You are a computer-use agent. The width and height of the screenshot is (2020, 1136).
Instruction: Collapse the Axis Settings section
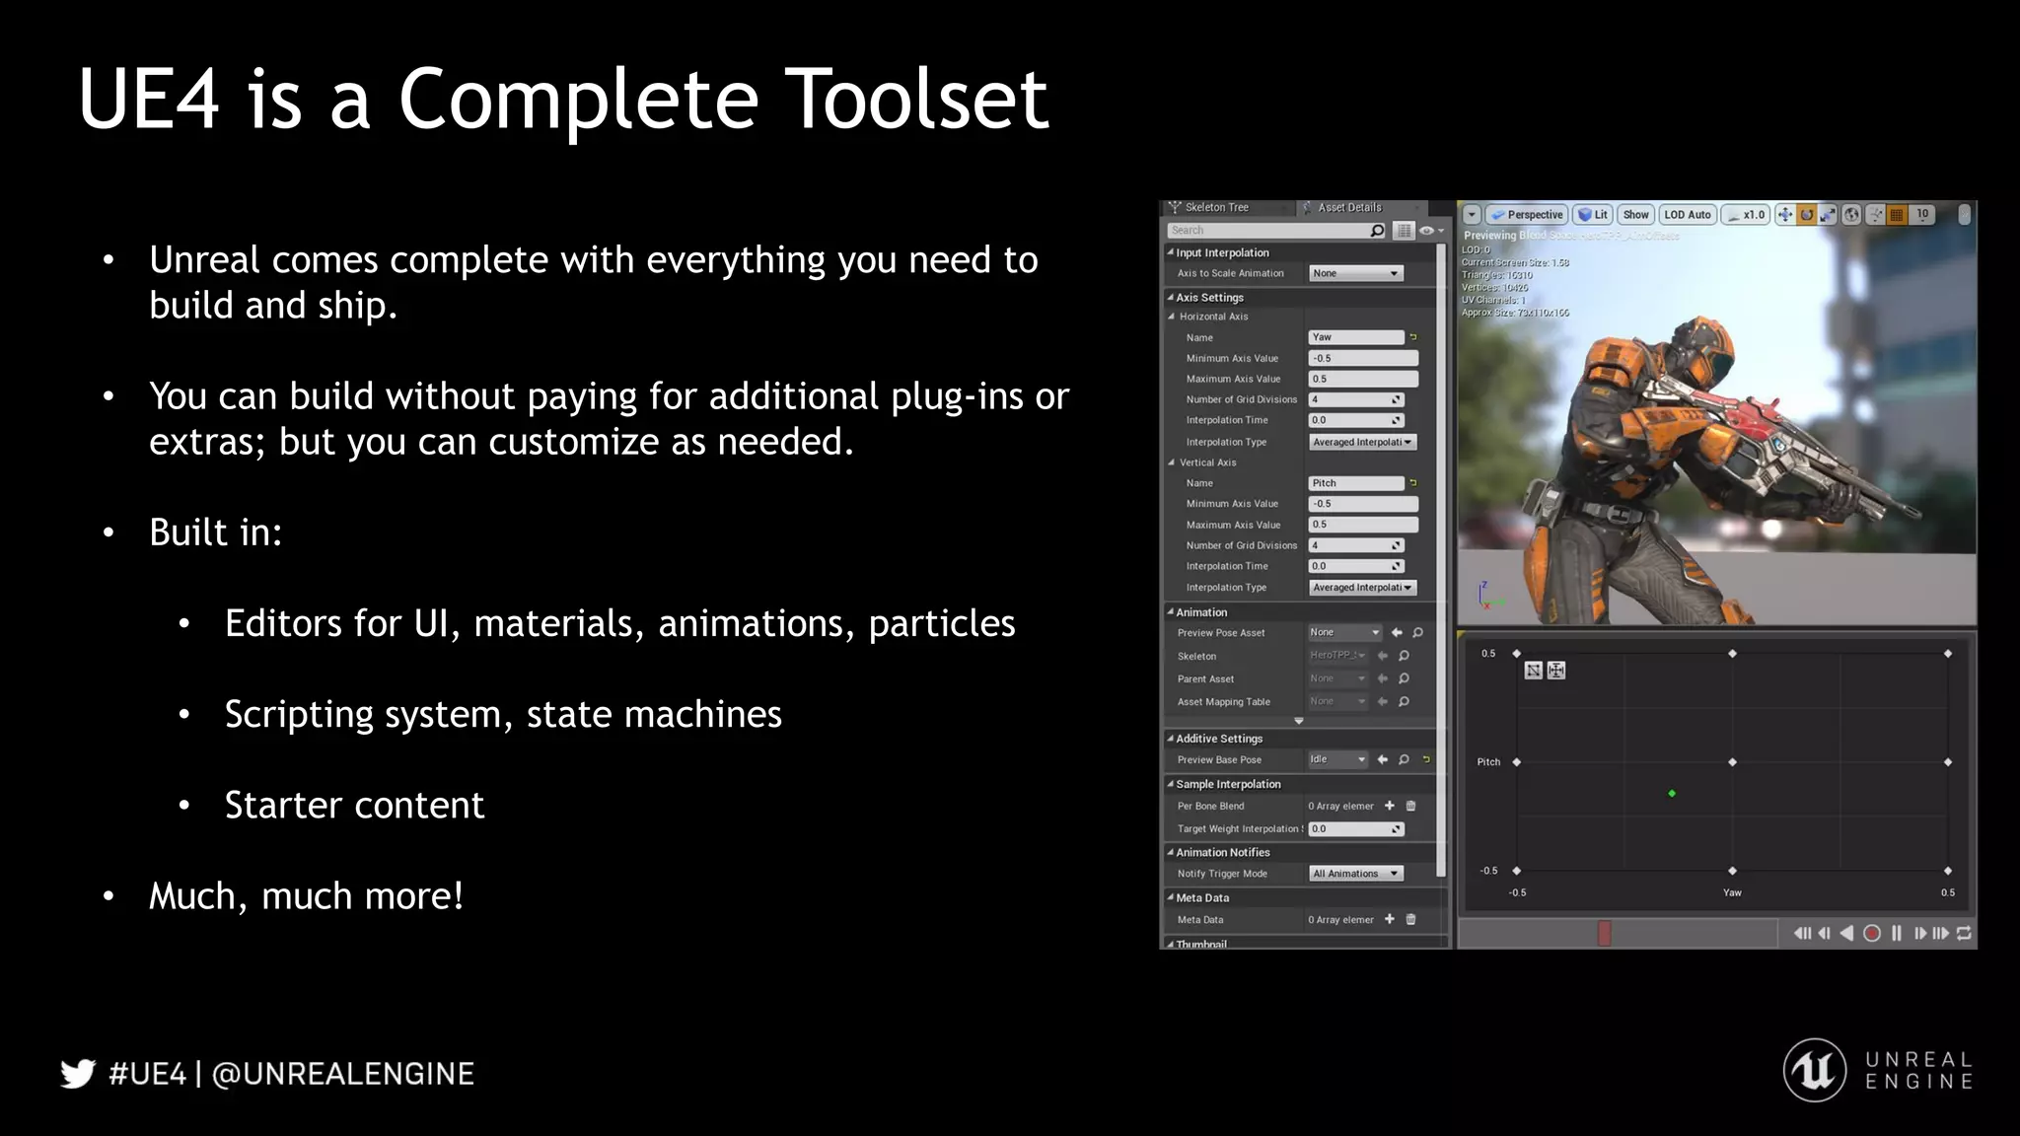pos(1171,297)
